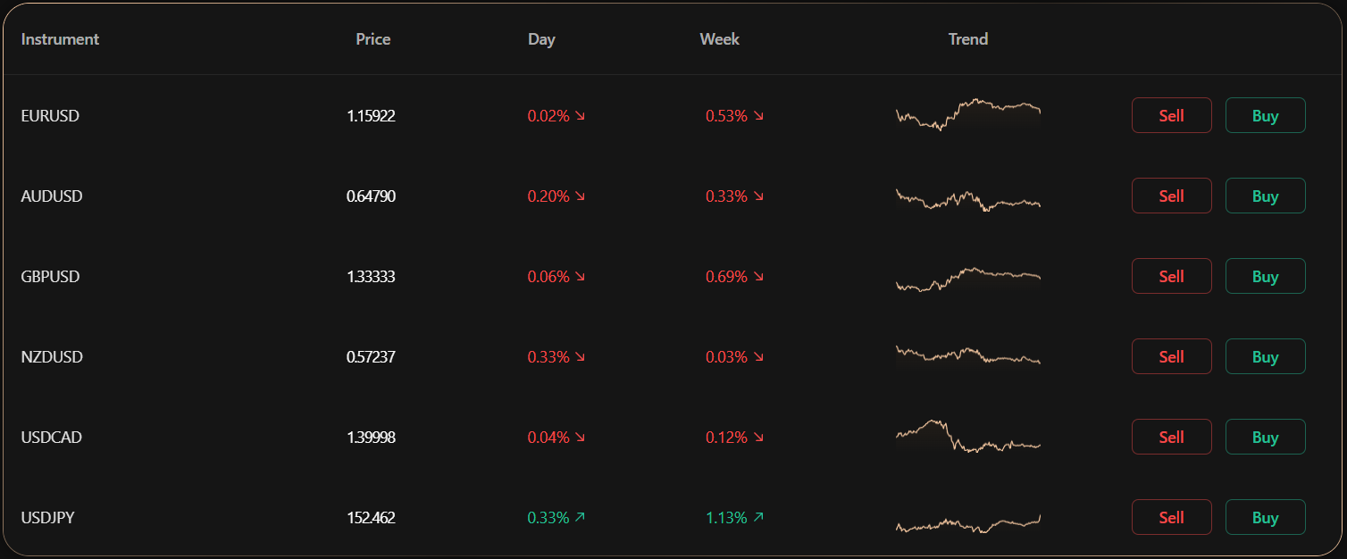Image resolution: width=1347 pixels, height=559 pixels.
Task: Open the EURUSD trend sparkline chart
Action: point(968,115)
